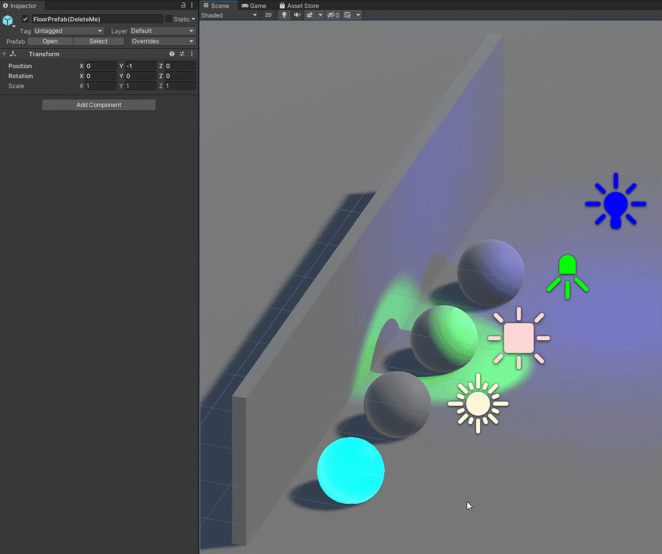Image resolution: width=662 pixels, height=554 pixels.
Task: Toggle scene effects layers icon
Action: pos(310,15)
